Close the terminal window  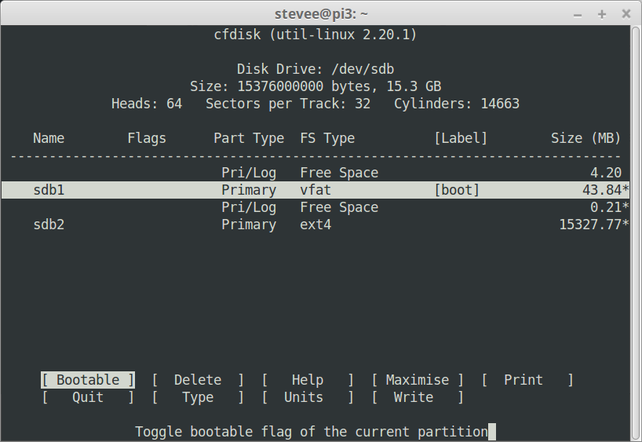click(624, 13)
